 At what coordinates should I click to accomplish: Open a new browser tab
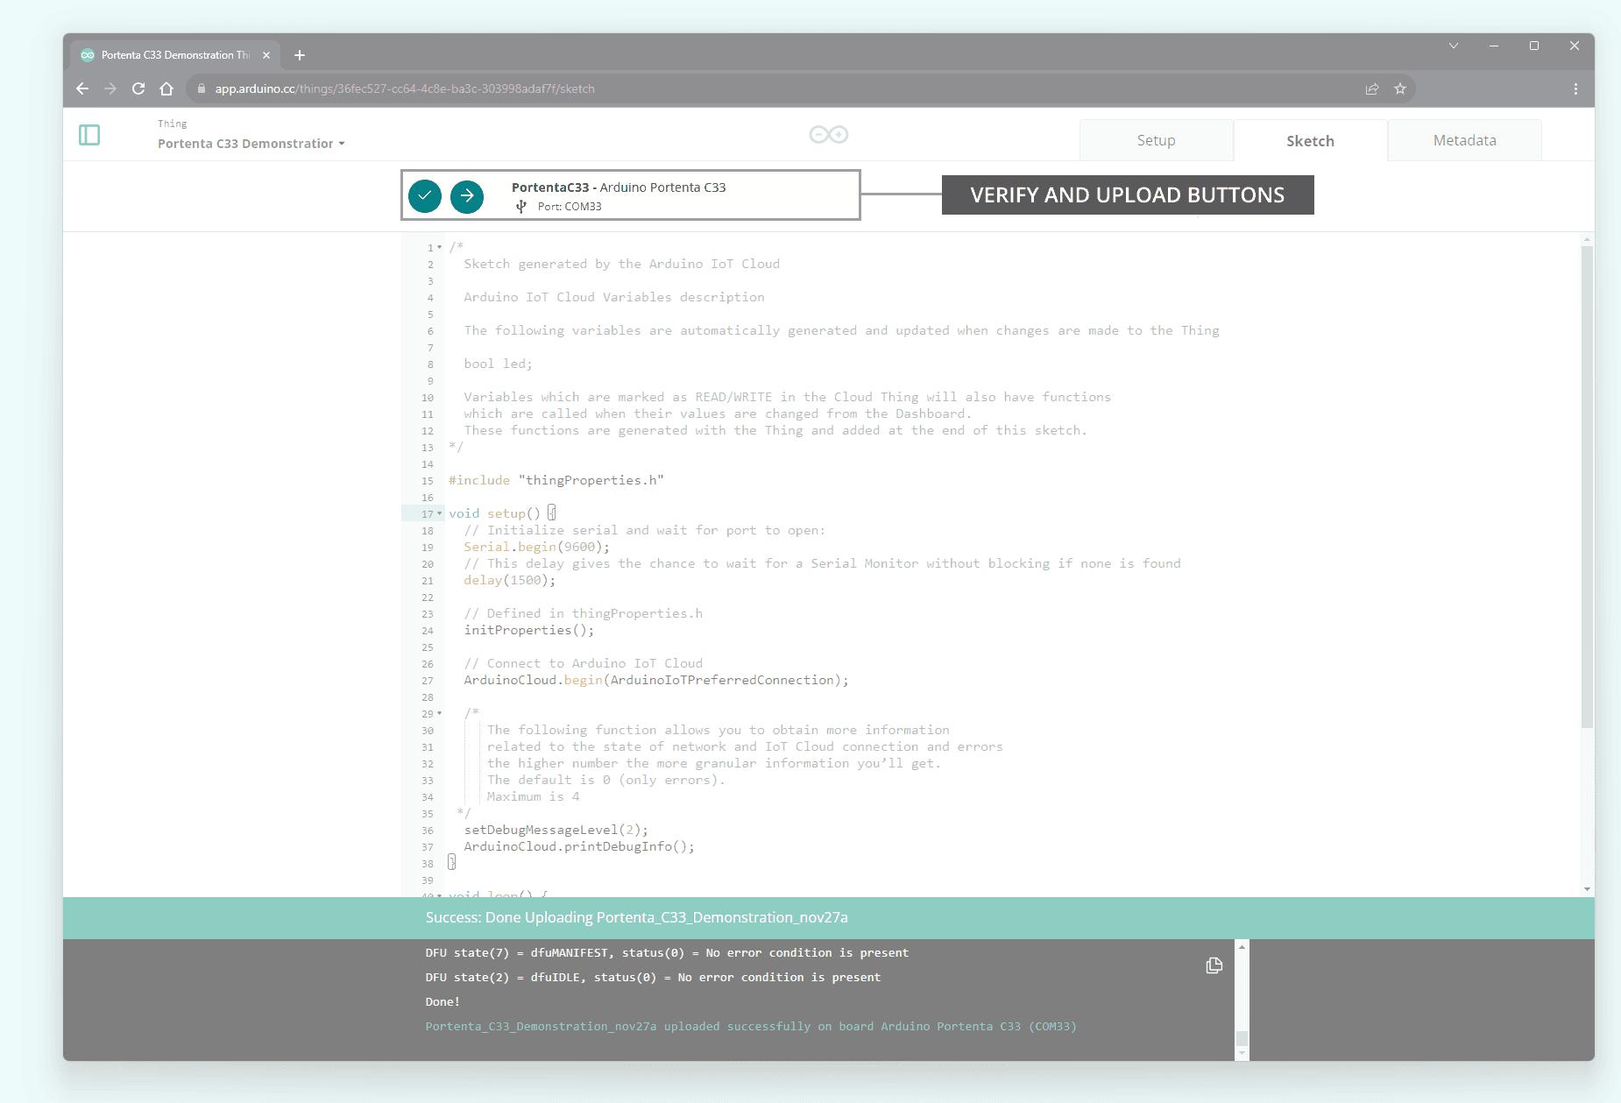pos(300,55)
